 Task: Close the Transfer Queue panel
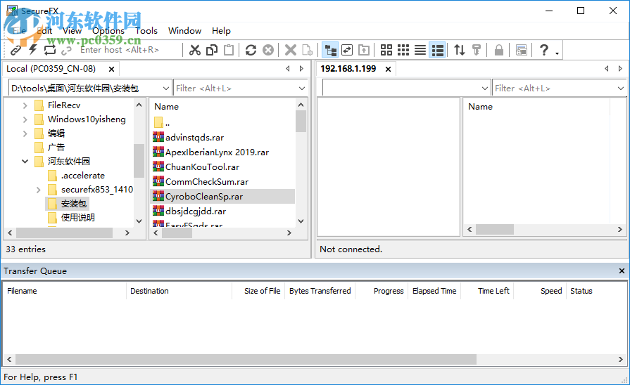pyautogui.click(x=622, y=271)
